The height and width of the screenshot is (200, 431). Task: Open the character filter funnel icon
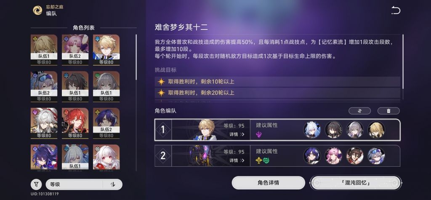click(x=36, y=184)
